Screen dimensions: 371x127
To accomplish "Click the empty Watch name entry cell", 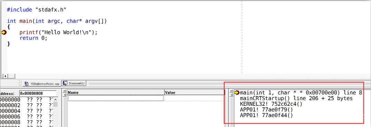I will pyautogui.click(x=116, y=98).
